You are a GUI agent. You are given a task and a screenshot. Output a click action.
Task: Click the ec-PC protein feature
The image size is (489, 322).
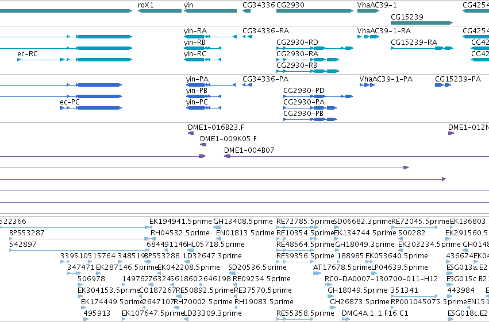(x=91, y=108)
